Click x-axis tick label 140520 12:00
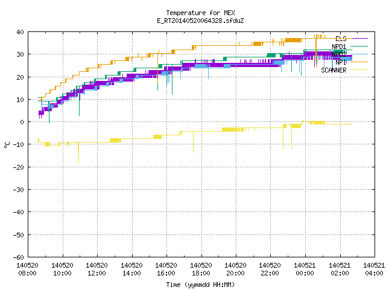The height and width of the screenshot is (290, 386). coord(96,269)
